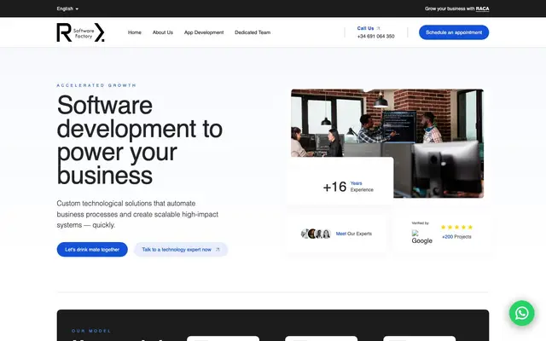Open the WhatsApp chat floating icon
The height and width of the screenshot is (341, 546).
(x=521, y=313)
